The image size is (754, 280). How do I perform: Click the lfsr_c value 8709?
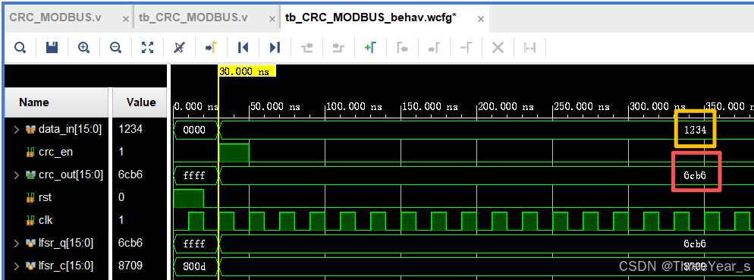pos(130,266)
